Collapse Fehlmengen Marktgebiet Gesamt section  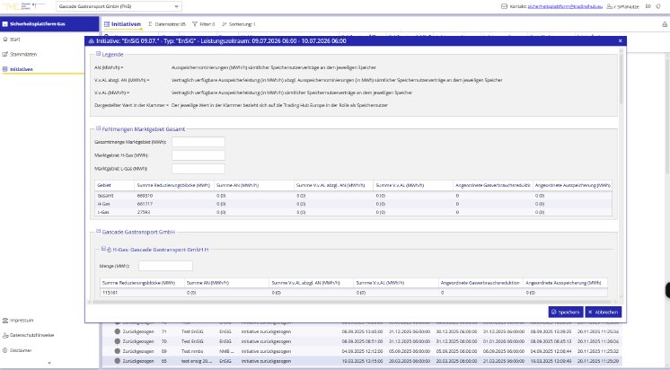(x=98, y=128)
